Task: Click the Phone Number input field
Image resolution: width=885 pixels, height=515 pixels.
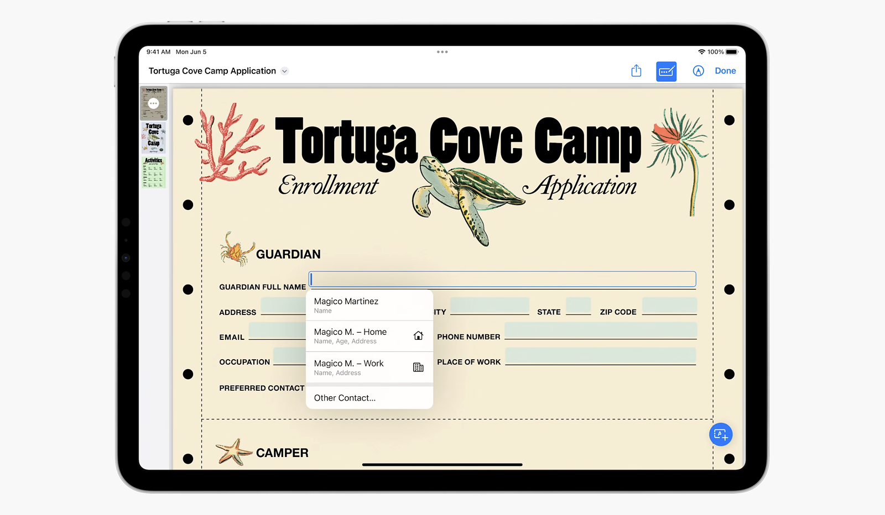Action: click(x=601, y=330)
